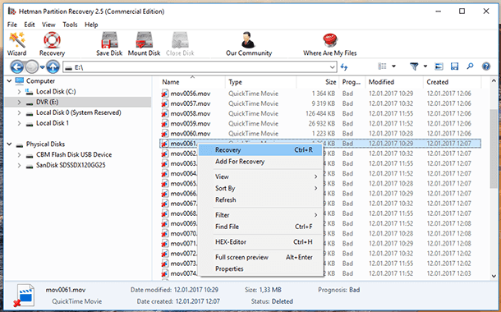Click the vertical scrollbar thumb
The height and width of the screenshot is (312, 501).
click(494, 149)
